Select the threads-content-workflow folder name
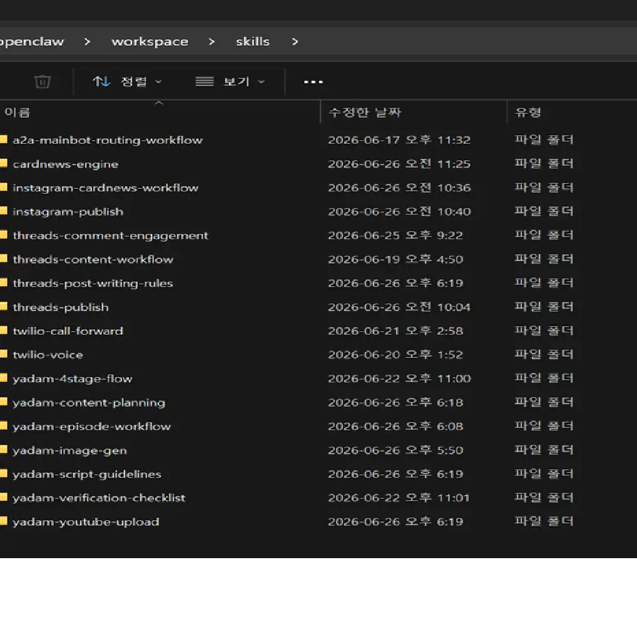The image size is (637, 637). point(93,259)
